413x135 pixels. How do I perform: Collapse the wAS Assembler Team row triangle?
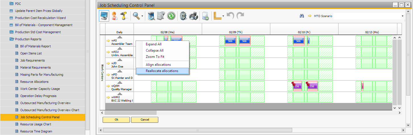(x=120, y=37)
